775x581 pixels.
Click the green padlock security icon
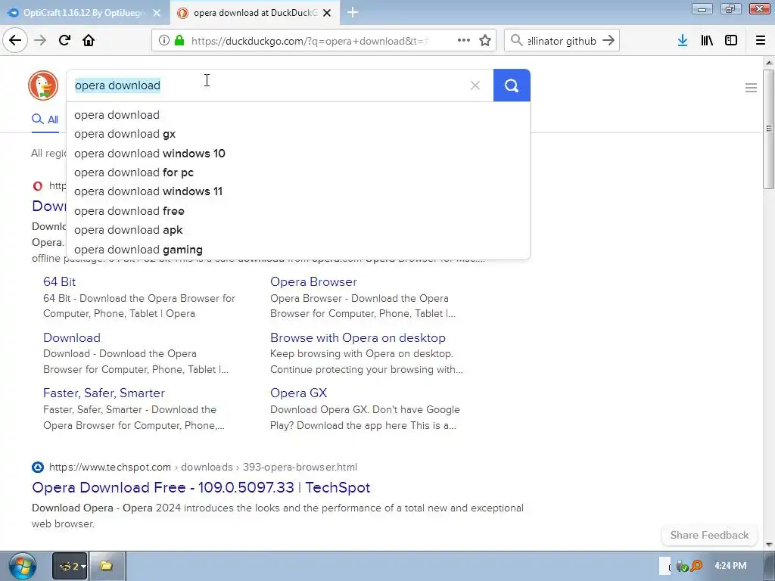(179, 41)
